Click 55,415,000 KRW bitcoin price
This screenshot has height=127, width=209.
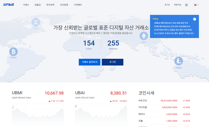pos(169,101)
